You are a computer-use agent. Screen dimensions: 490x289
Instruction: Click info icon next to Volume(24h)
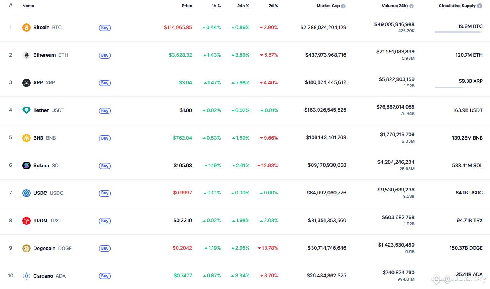(412, 6)
